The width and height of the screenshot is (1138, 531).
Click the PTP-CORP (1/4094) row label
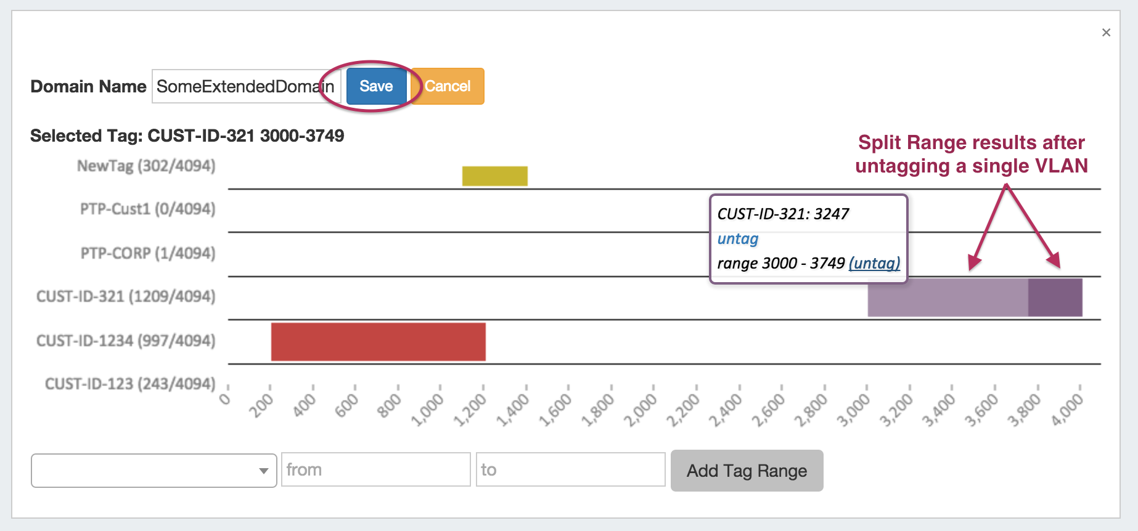pyautogui.click(x=148, y=254)
